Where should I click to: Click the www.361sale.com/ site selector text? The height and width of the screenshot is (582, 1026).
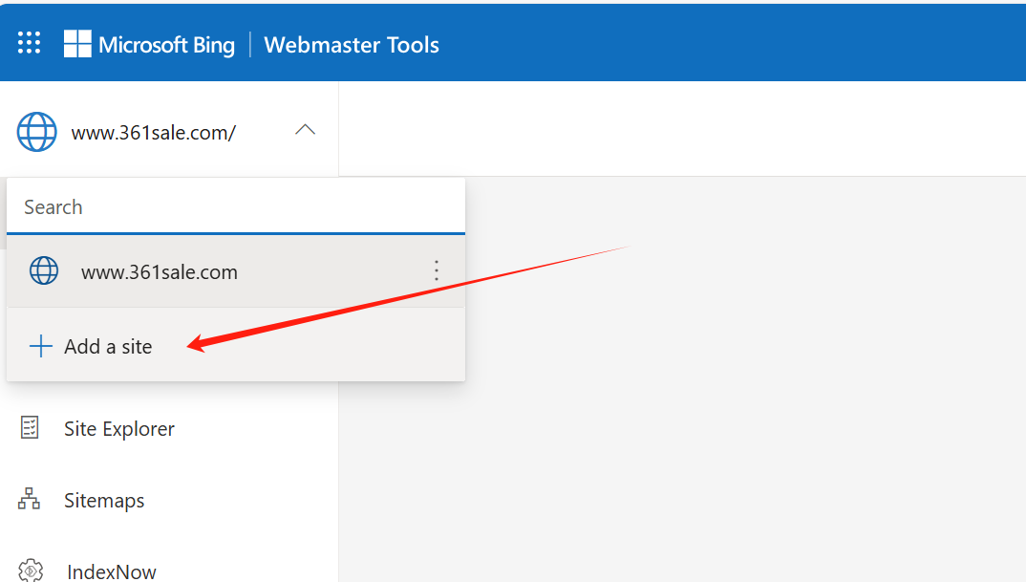pyautogui.click(x=153, y=133)
